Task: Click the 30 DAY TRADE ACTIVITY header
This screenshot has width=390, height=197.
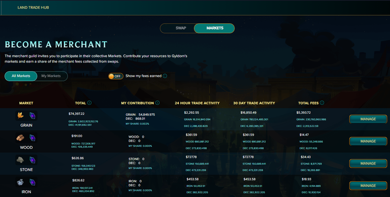Action: click(254, 103)
